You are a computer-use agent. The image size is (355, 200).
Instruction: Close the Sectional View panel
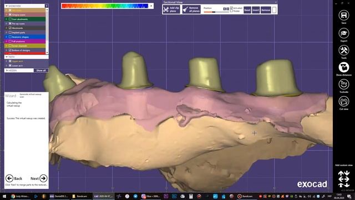pyautogui.click(x=276, y=2)
